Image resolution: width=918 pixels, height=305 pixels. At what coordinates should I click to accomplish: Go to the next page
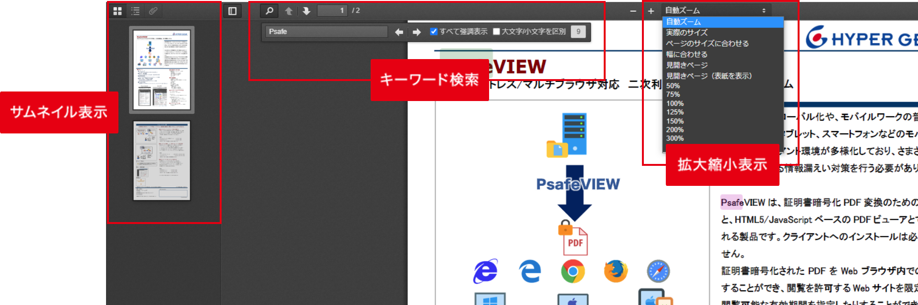tap(306, 10)
